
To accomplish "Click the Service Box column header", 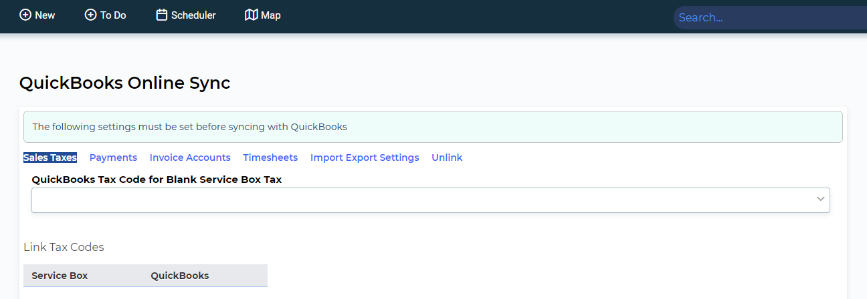I will (60, 276).
